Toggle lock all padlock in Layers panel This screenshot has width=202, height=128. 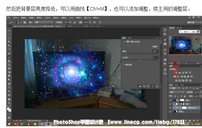185,96
